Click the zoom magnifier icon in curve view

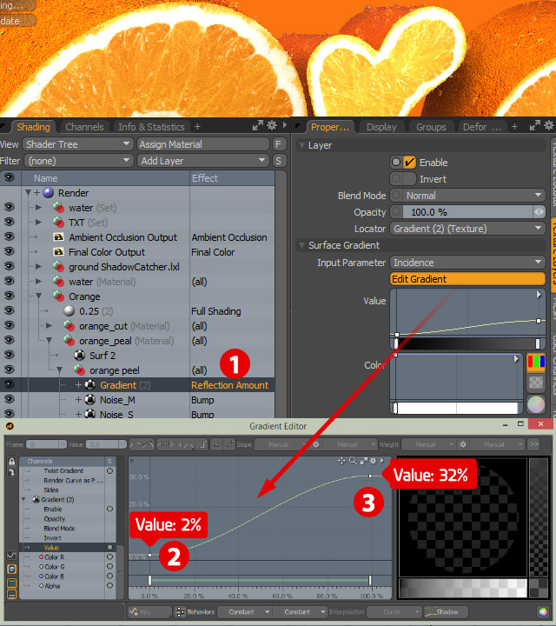353,461
